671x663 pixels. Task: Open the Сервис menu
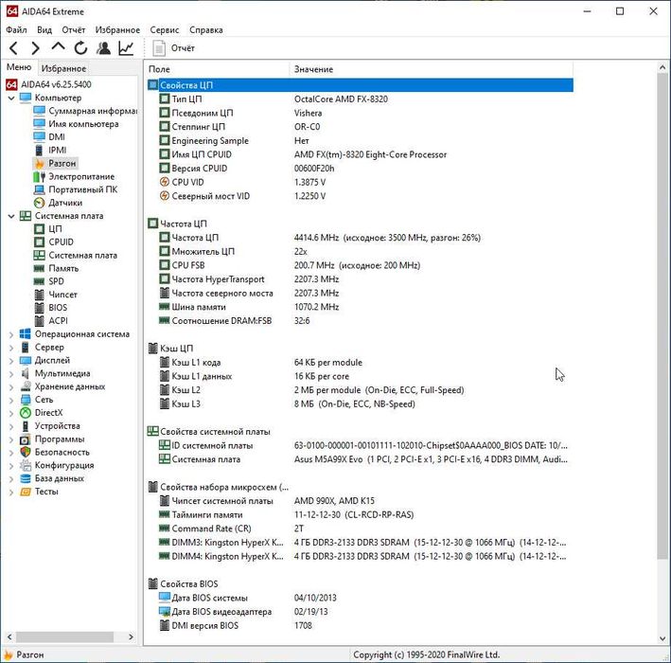point(165,30)
